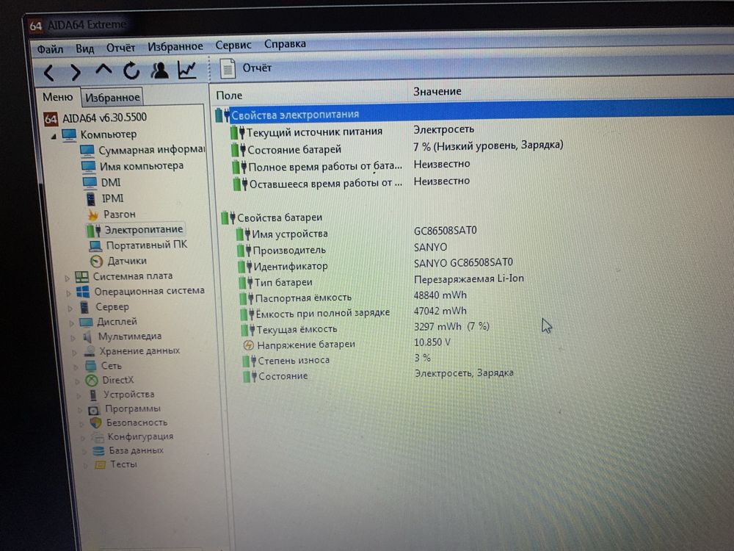
Task: Click the Безопасность shield icon
Action: [96, 423]
